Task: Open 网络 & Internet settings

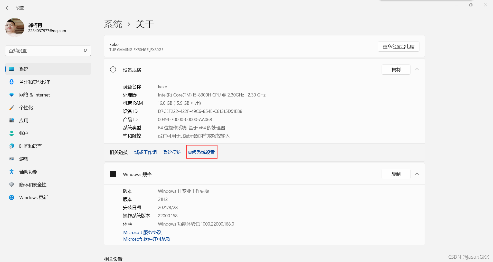Action: [48, 95]
